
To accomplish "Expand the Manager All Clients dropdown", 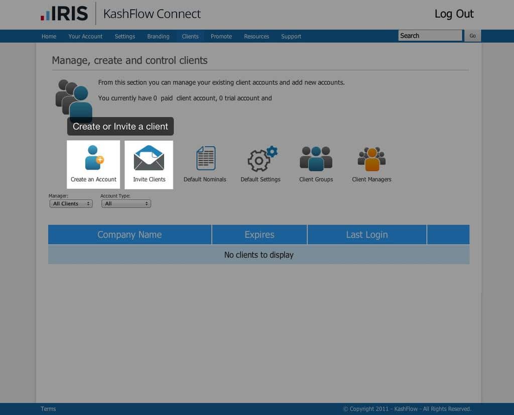I will click(x=71, y=203).
